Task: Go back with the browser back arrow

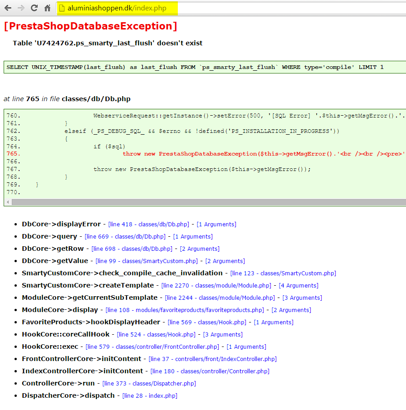Action: 8,8
